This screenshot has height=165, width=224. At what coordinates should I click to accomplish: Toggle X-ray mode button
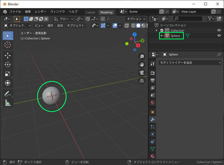[x=127, y=26]
